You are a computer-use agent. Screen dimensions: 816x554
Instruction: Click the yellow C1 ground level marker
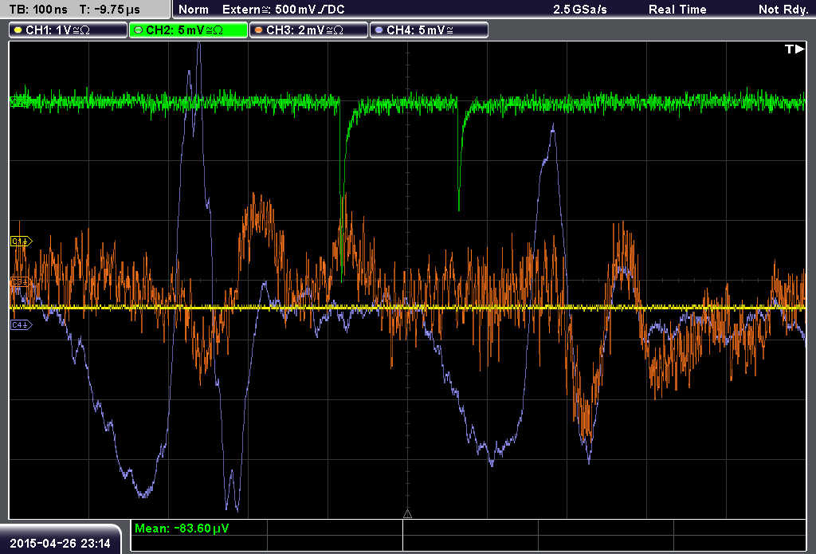22,241
